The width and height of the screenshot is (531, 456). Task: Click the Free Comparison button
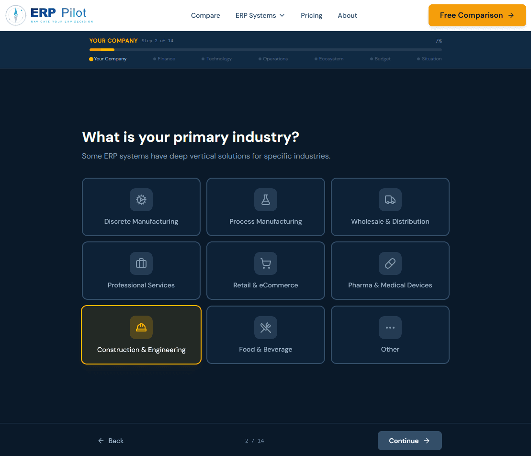[x=477, y=15]
